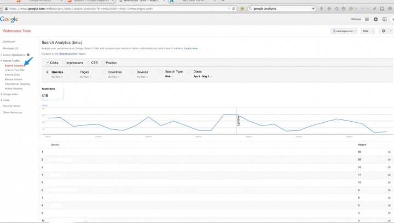Click the Webmaster Tools heading link
This screenshot has height=223, width=394.
tap(16, 31)
